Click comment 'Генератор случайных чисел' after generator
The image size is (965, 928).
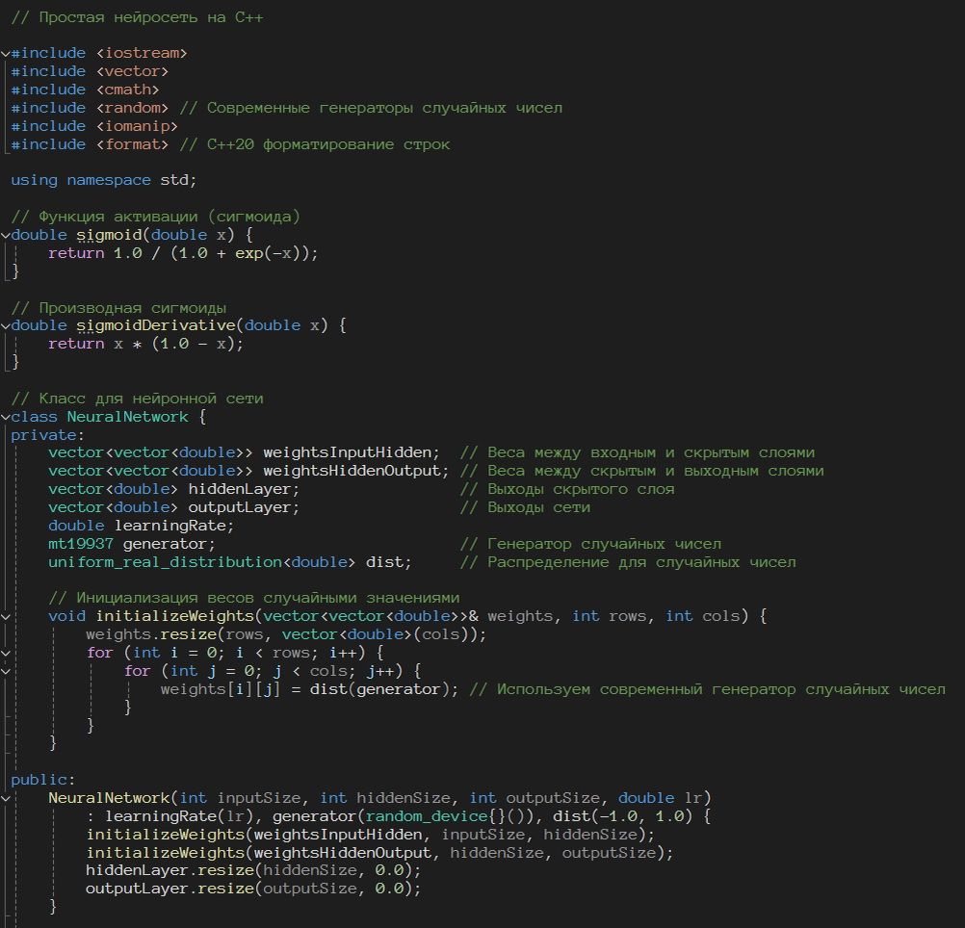click(605, 544)
